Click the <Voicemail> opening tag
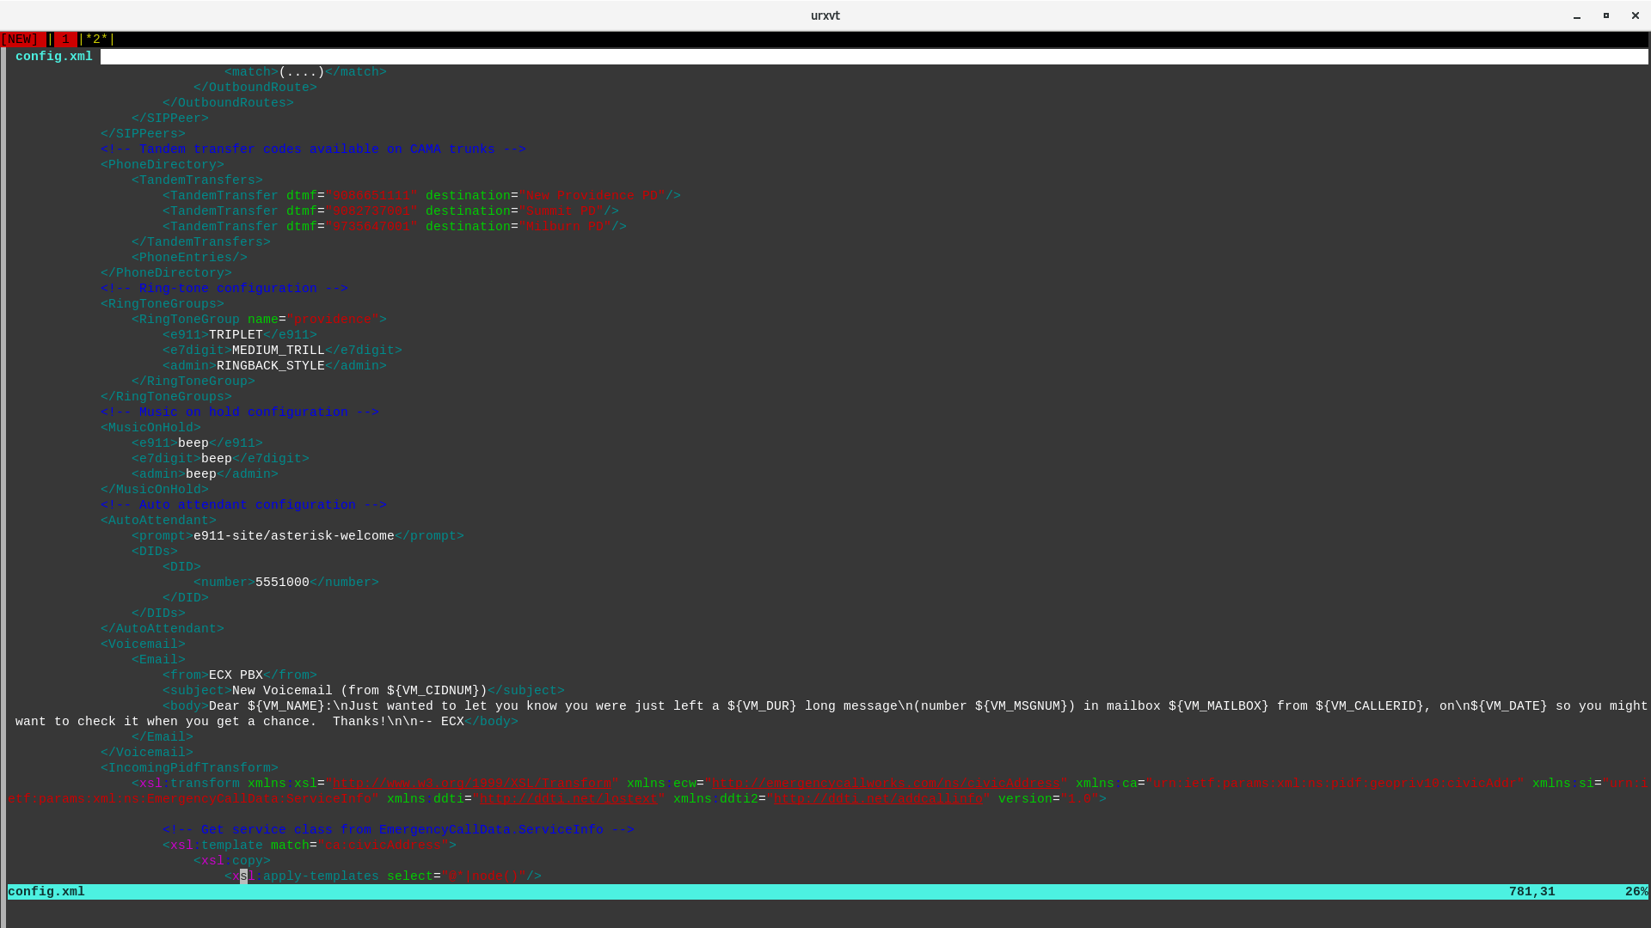 (x=143, y=644)
